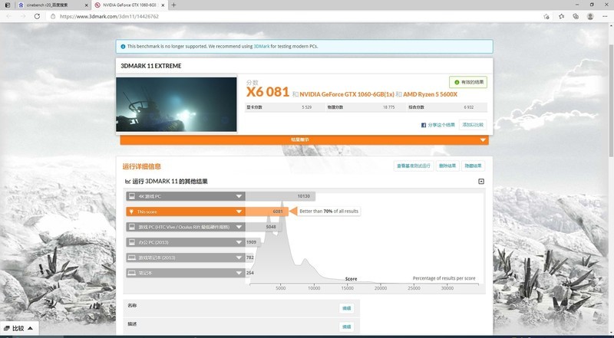Viewport: 614px width, 338px height.
Task: Click the monitor icon in 4K gaming PC row
Action: 132,196
